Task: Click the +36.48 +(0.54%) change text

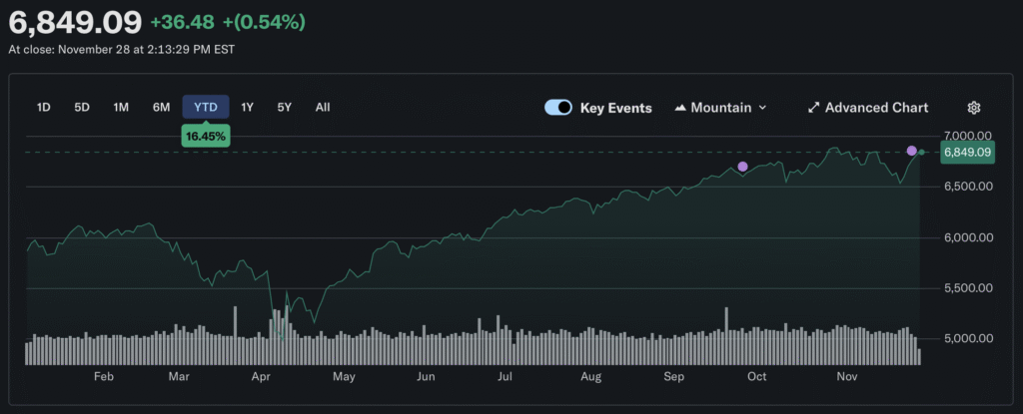Action: [228, 21]
